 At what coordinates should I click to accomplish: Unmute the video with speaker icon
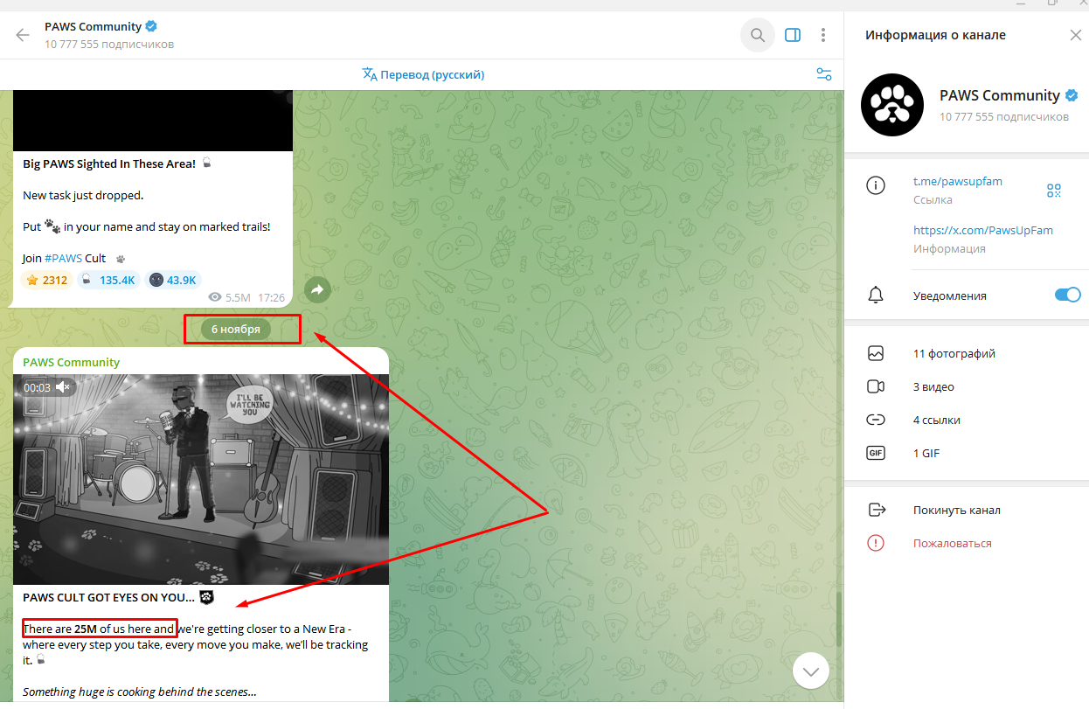63,386
